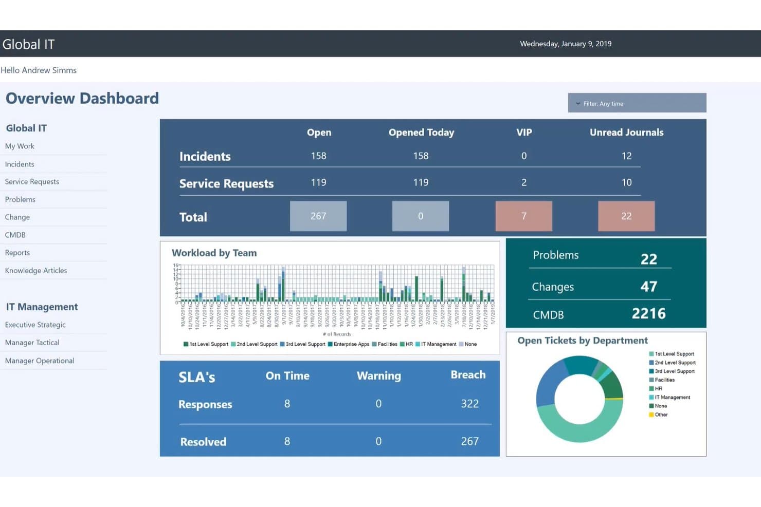Viewport: 761px width, 507px height.
Task: Click the Workload by Team chart title
Action: pyautogui.click(x=214, y=253)
